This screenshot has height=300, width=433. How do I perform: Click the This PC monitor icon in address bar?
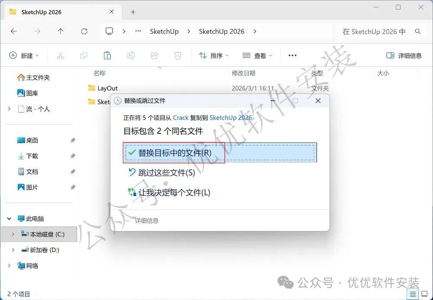110,31
